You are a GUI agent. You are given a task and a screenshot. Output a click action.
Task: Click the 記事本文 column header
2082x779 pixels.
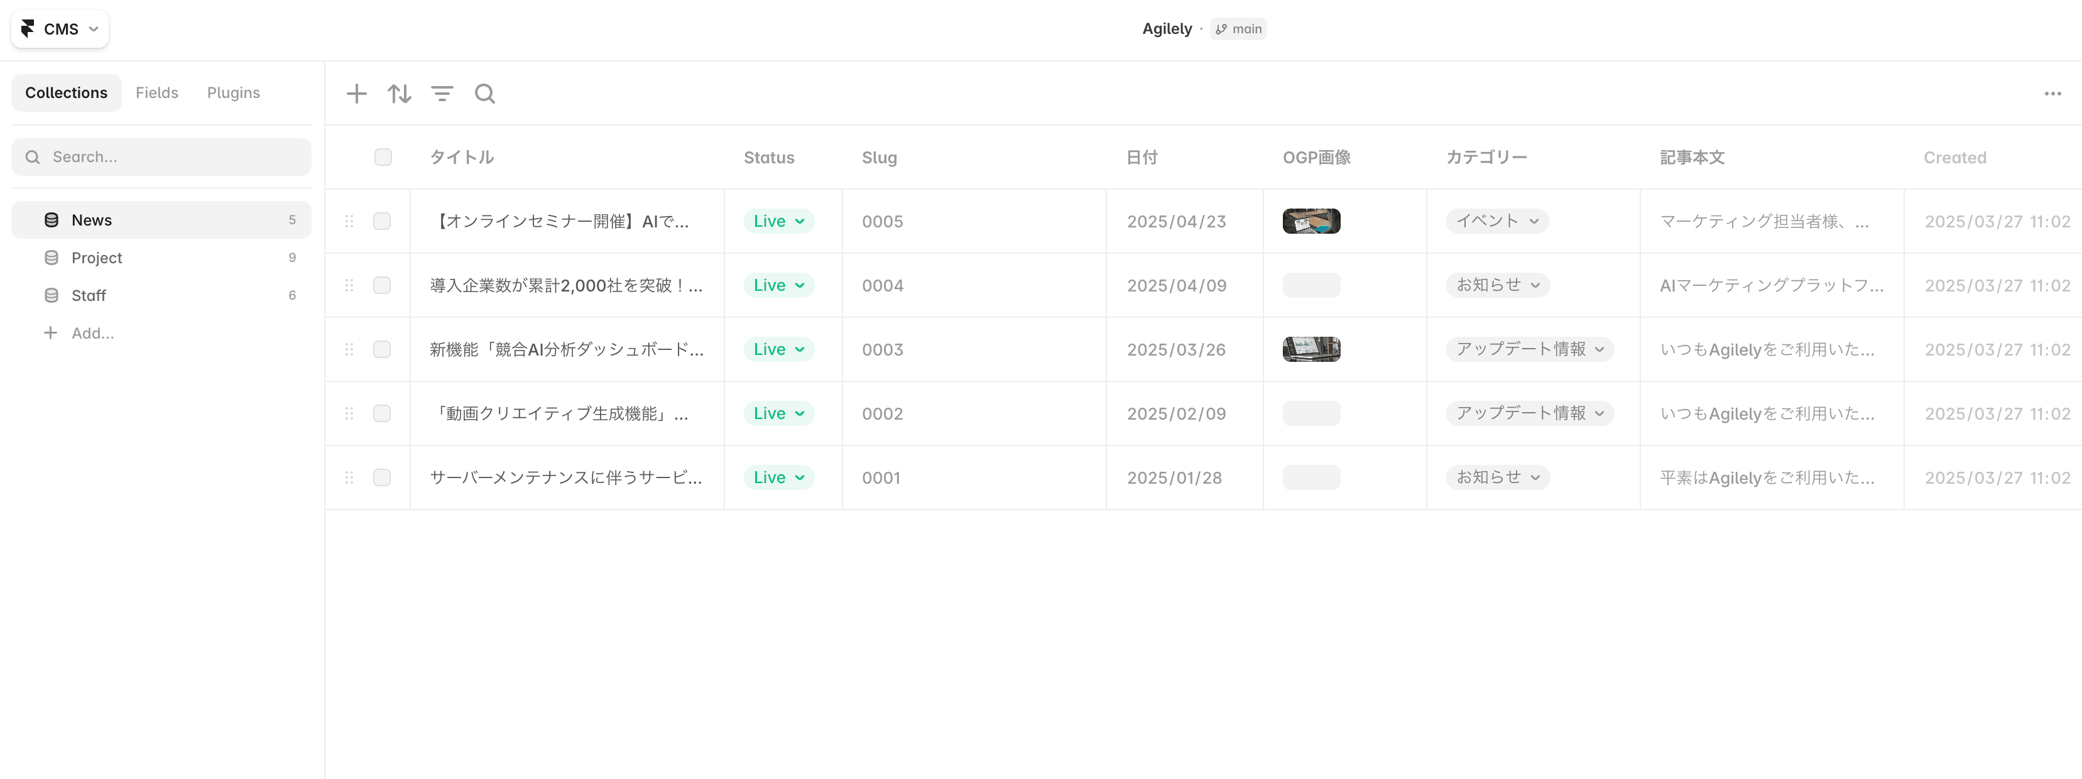coord(1692,158)
